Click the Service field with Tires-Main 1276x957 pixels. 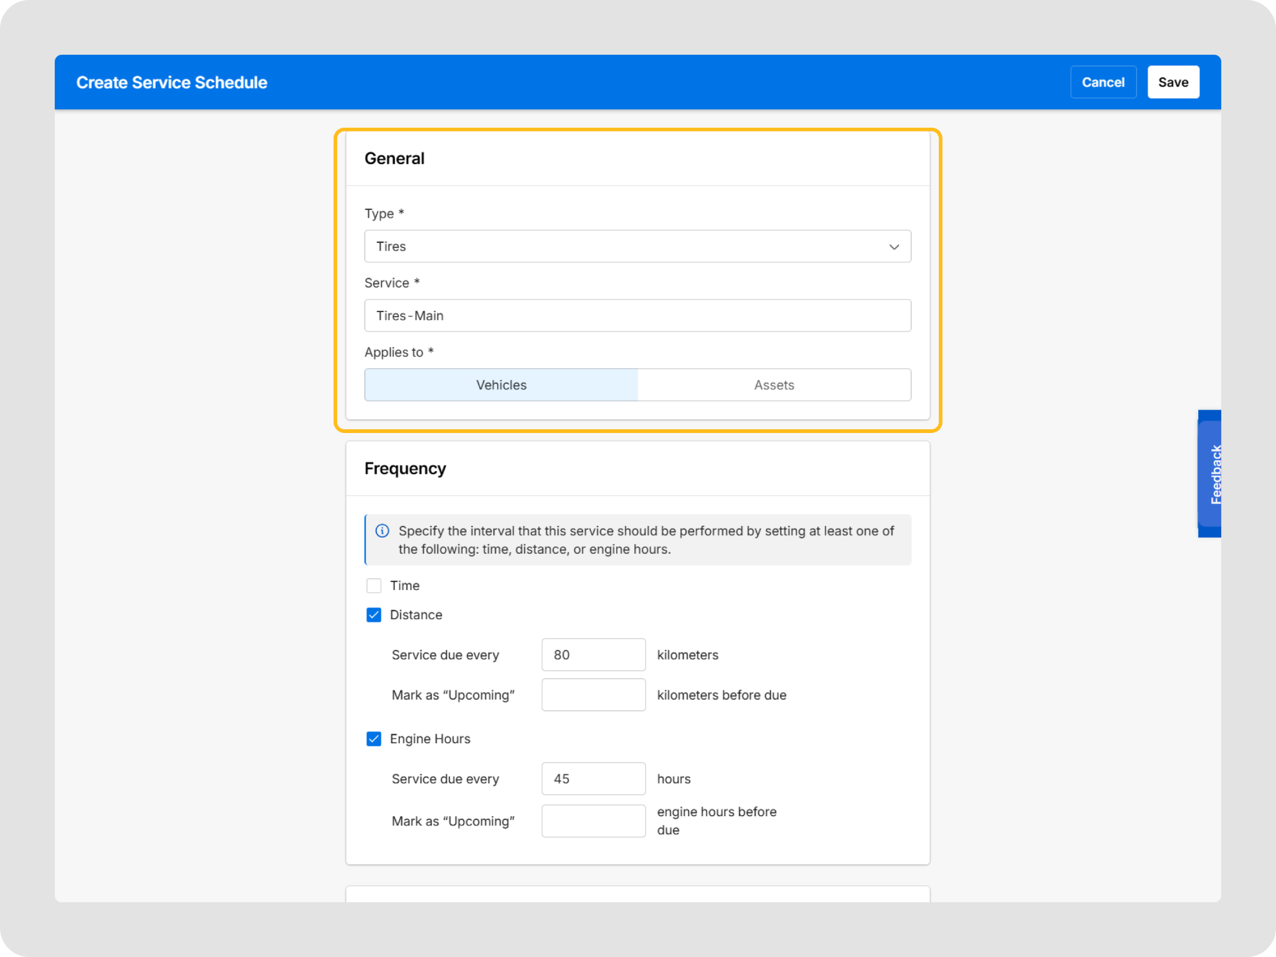pos(637,316)
